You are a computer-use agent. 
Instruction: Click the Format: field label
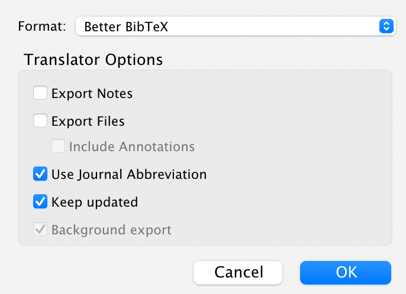(x=42, y=27)
